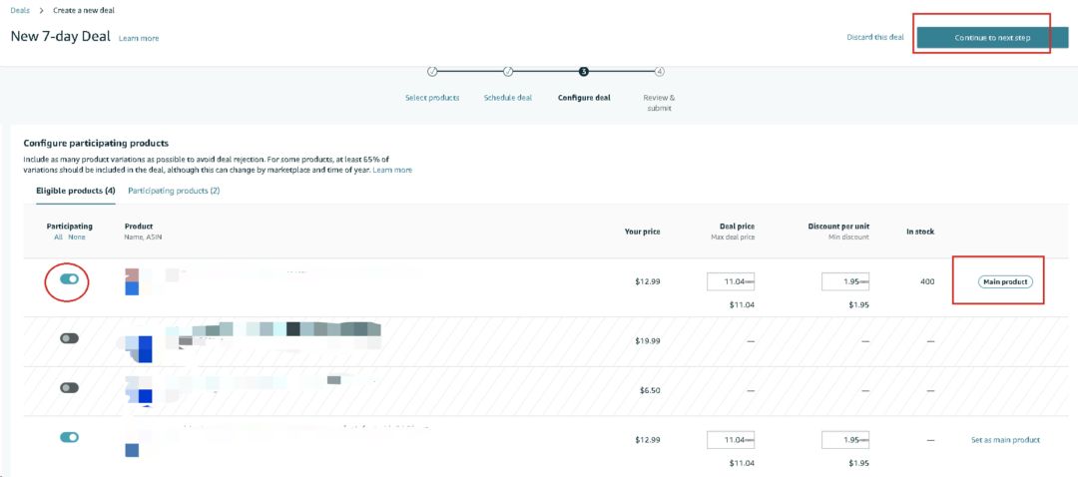
Task: Click the Review & submit step circle
Action: click(x=660, y=72)
